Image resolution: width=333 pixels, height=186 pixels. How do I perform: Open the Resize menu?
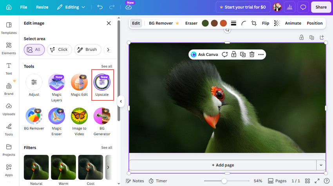[42, 7]
